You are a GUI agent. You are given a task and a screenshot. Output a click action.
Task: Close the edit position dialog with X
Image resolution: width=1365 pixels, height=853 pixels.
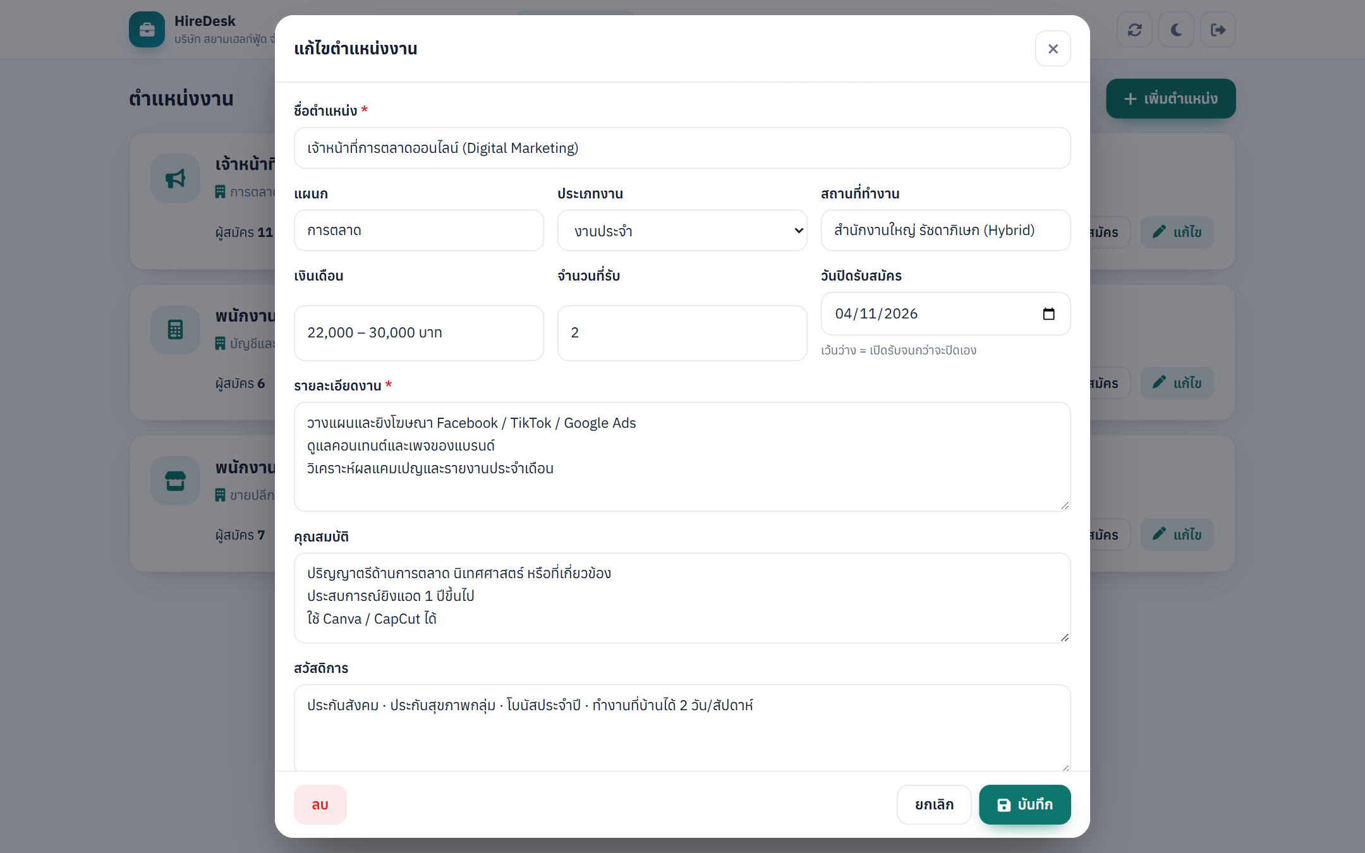(1053, 49)
